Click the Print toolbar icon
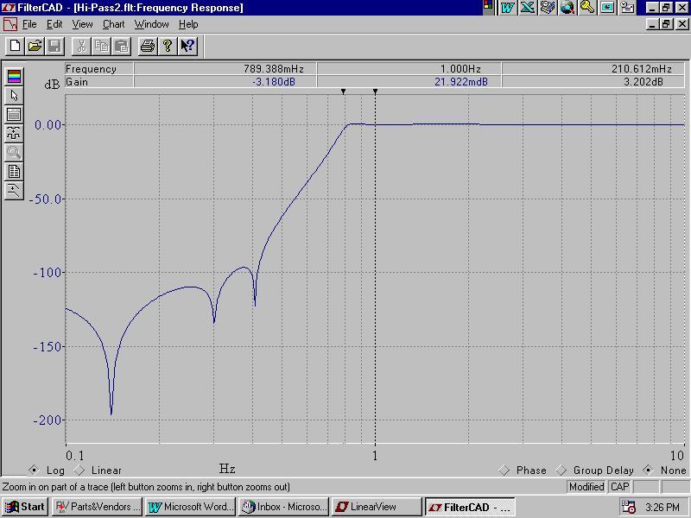Screen dimensions: 691x518 (148, 46)
